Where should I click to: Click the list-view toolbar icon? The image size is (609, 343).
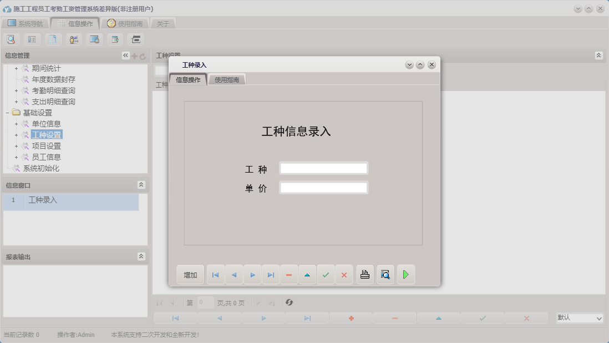32,39
